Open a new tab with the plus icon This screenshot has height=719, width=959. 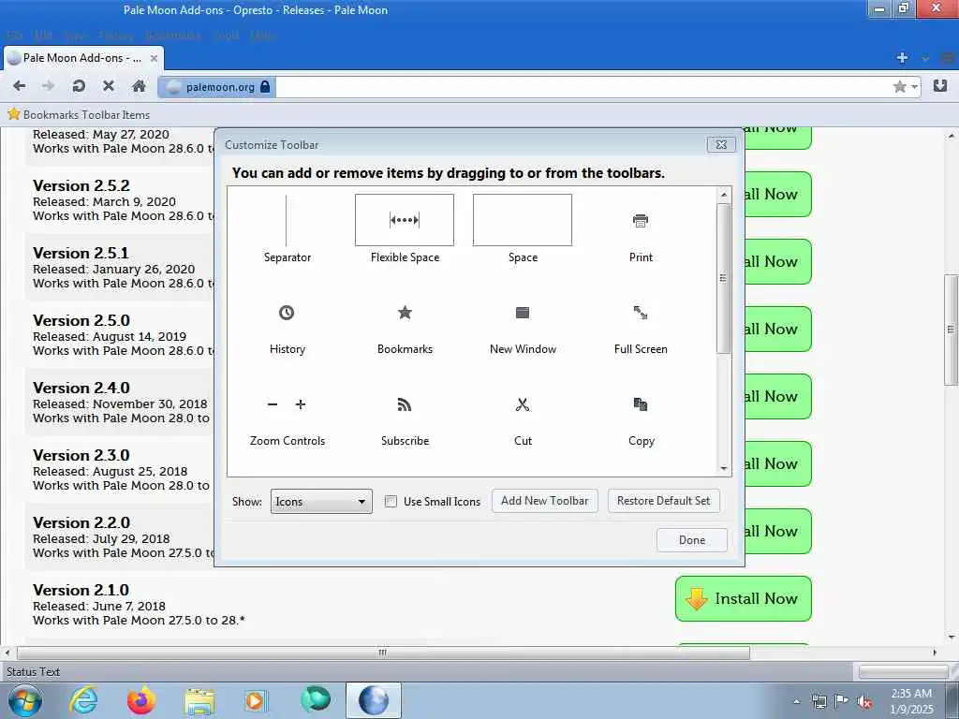902,58
